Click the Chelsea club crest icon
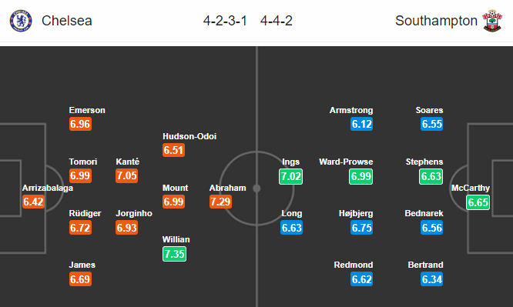513x307 pixels. click(x=21, y=21)
